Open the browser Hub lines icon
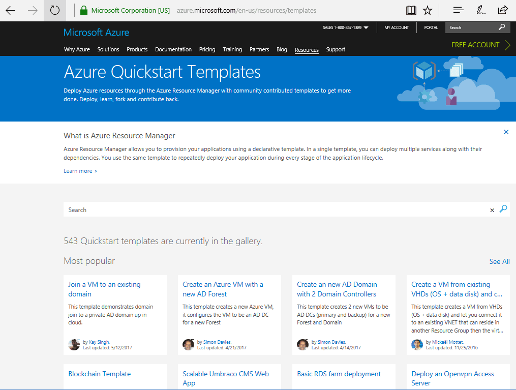 tap(458, 10)
